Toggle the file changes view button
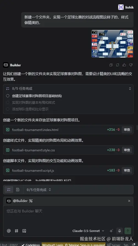Image resolution: width=138 pixels, height=246 pixels. click(18, 190)
